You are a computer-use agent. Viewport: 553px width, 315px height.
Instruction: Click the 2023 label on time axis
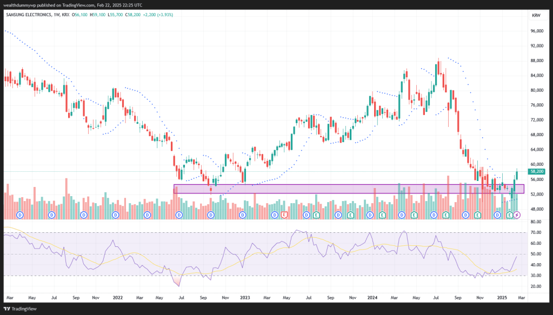[x=245, y=297]
